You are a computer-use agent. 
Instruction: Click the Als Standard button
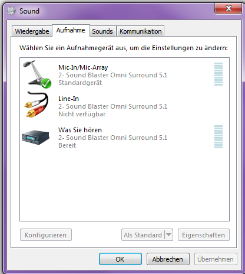pyautogui.click(x=143, y=235)
